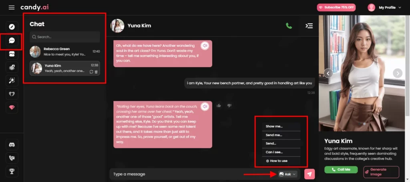Open the How to use entry

coord(281,161)
